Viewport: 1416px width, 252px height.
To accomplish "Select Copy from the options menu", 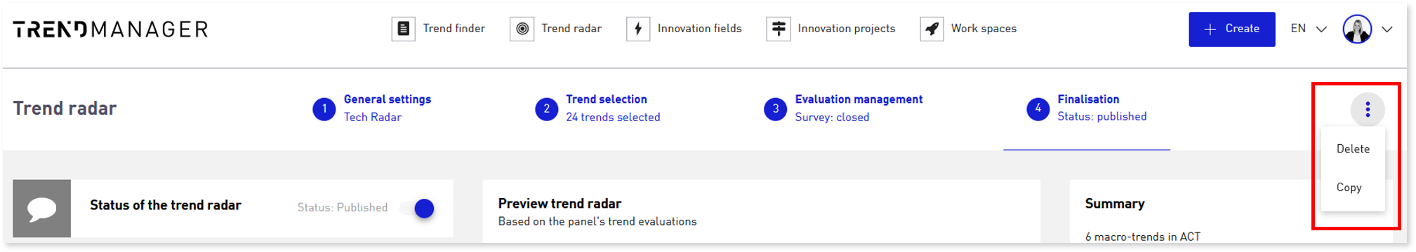I will 1349,188.
